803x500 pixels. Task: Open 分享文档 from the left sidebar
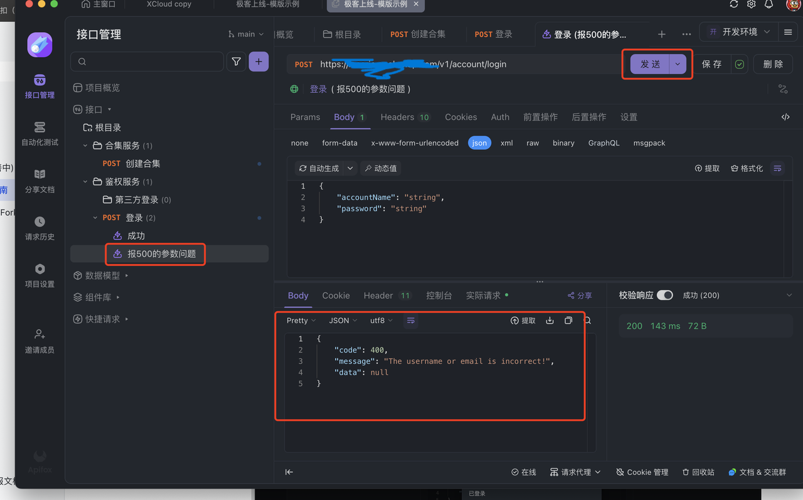(x=40, y=181)
